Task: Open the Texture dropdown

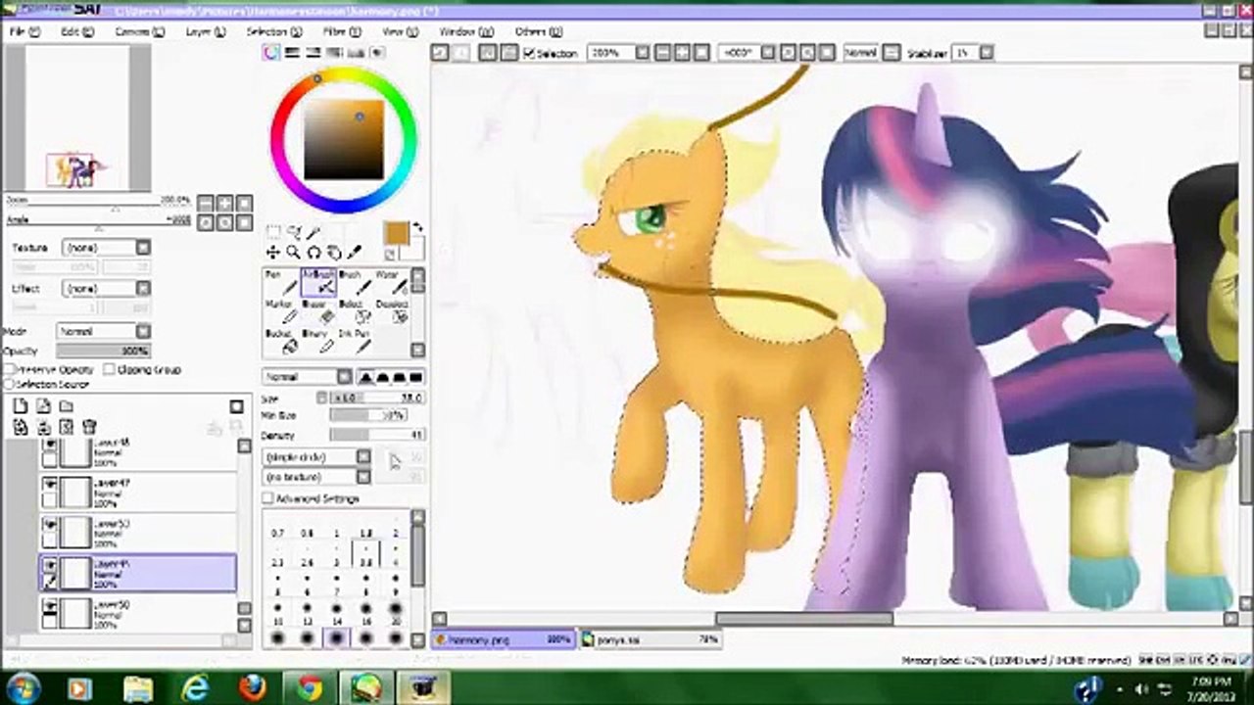Action: pos(106,248)
